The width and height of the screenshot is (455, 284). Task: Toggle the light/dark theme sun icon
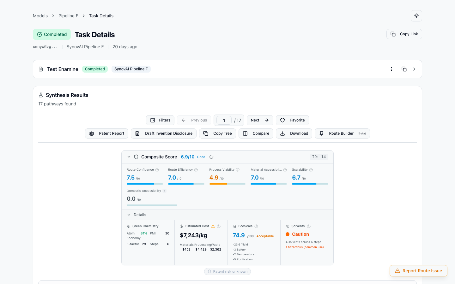click(x=416, y=16)
